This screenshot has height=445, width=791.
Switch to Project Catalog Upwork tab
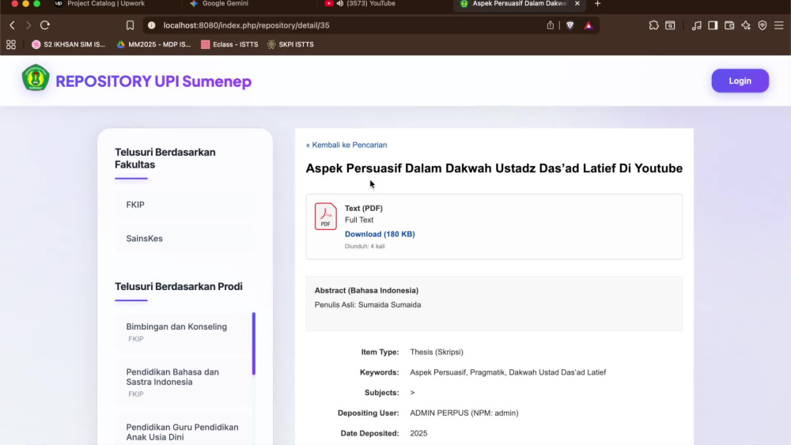click(106, 3)
